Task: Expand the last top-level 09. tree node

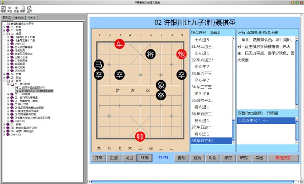Action: pos(4,131)
